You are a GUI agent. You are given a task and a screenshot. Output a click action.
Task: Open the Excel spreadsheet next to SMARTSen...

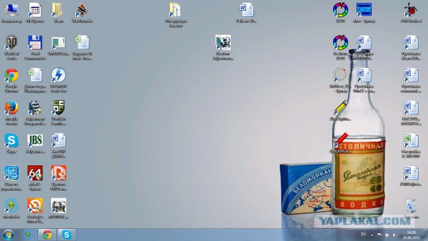click(x=82, y=43)
